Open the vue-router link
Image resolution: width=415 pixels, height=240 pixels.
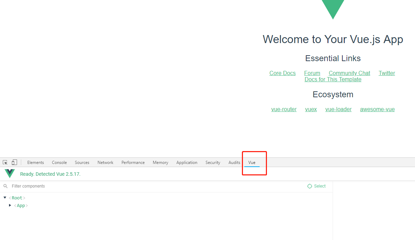pos(284,109)
